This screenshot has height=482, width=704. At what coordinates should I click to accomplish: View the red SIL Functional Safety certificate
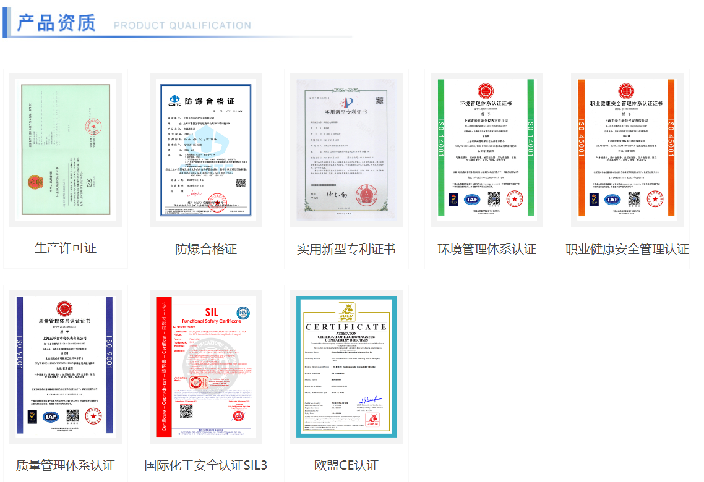[x=206, y=366]
